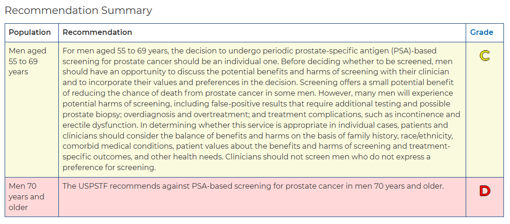Open the Grade column header link
This screenshot has width=510, height=224.
click(x=482, y=33)
